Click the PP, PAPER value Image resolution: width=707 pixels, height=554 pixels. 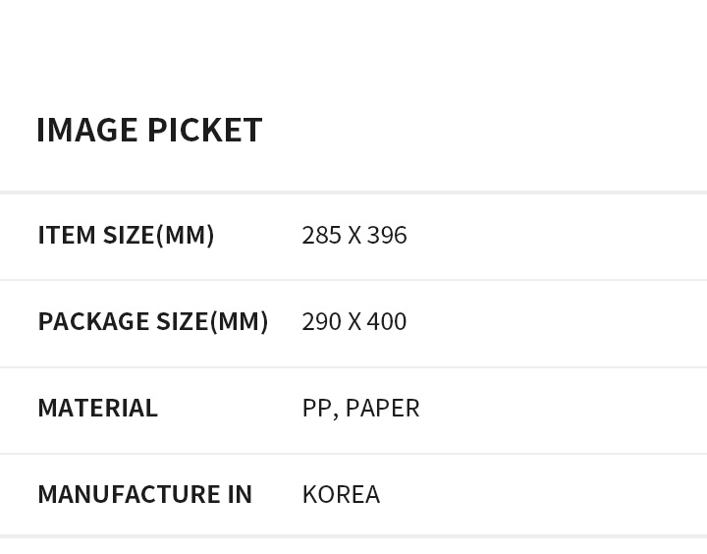[360, 409]
